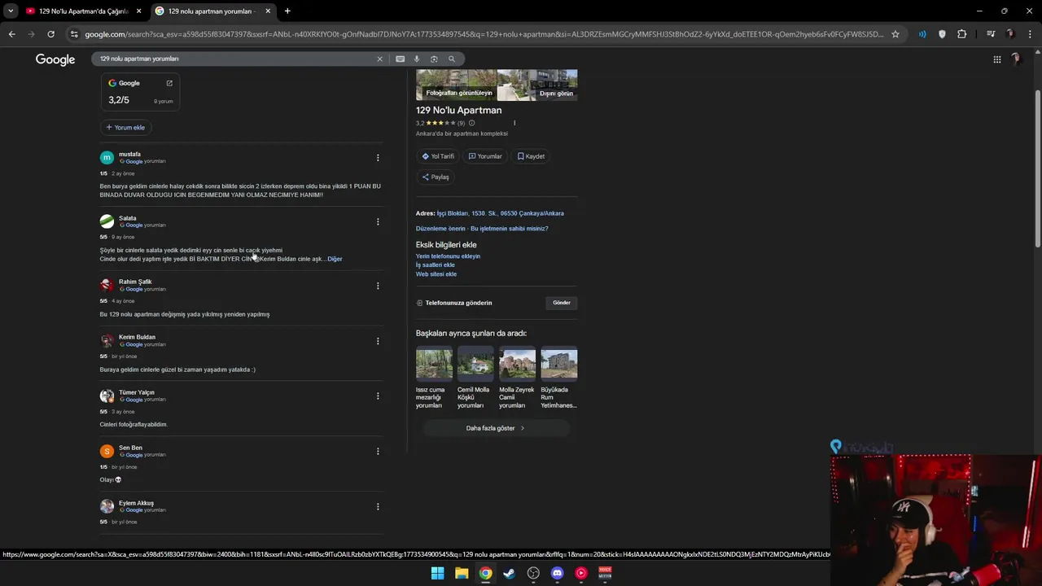Save the place with Kaydet
The width and height of the screenshot is (1042, 586).
click(x=531, y=156)
